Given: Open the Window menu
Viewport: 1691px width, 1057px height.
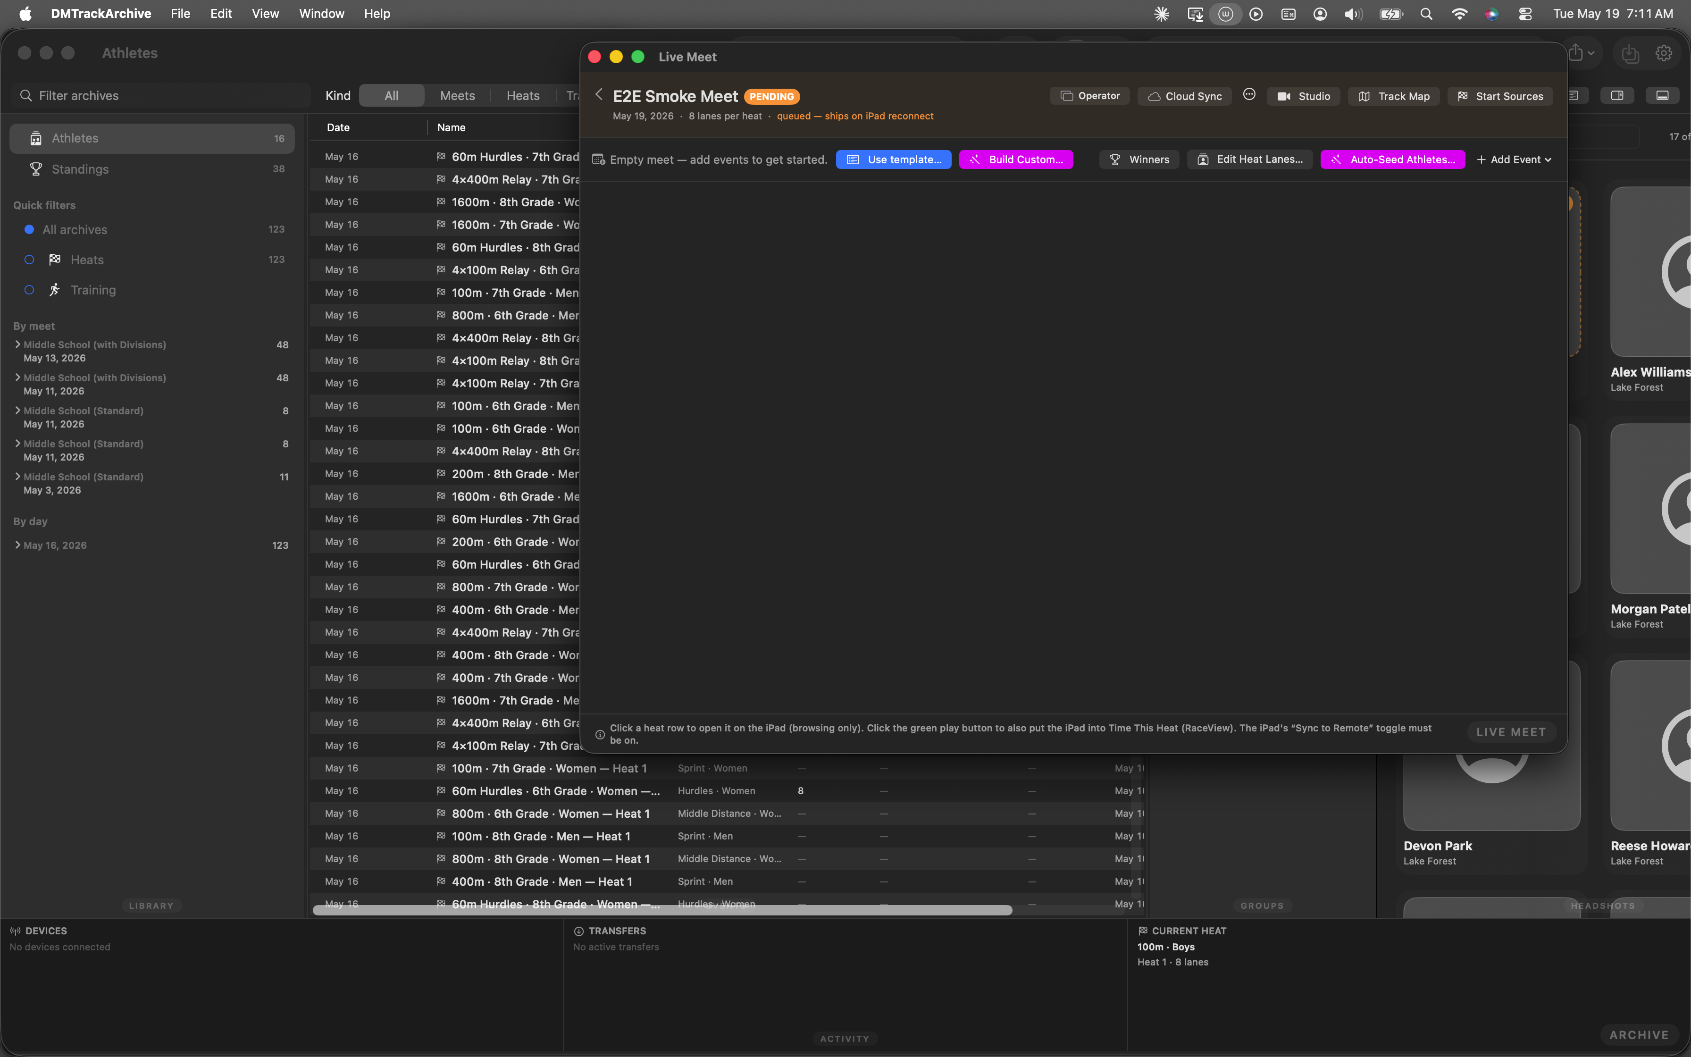Looking at the screenshot, I should (321, 13).
